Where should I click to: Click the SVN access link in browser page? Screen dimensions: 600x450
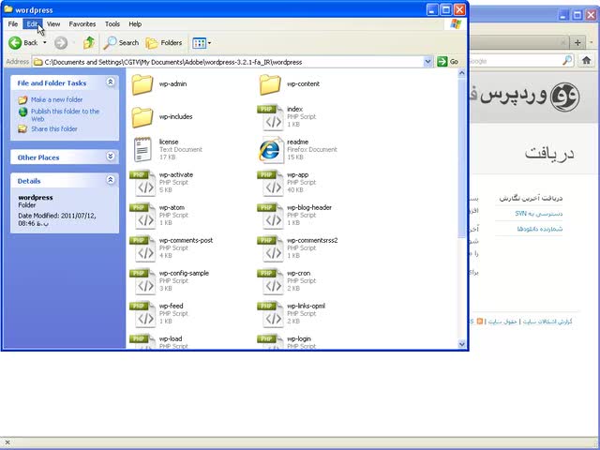pos(538,214)
